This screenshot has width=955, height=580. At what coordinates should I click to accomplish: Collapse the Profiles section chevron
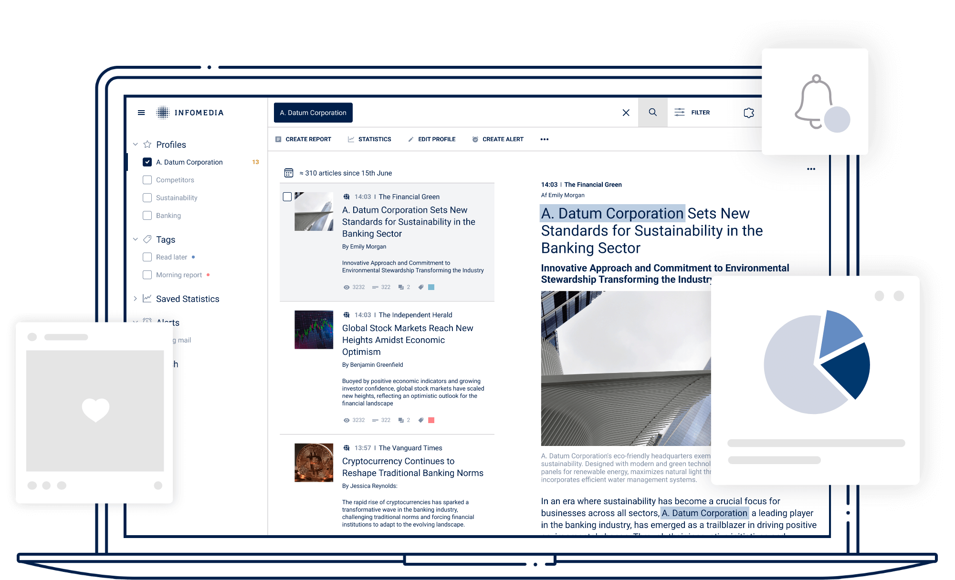(x=135, y=144)
